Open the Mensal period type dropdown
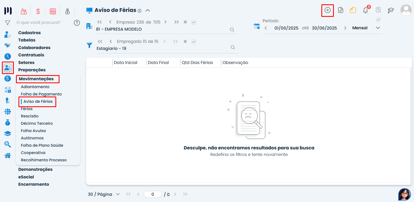 pos(378,28)
